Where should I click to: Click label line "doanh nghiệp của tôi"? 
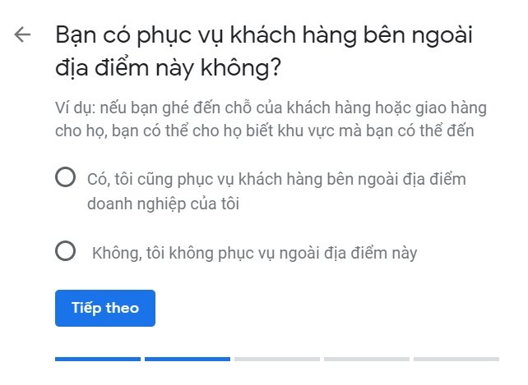pos(163,203)
